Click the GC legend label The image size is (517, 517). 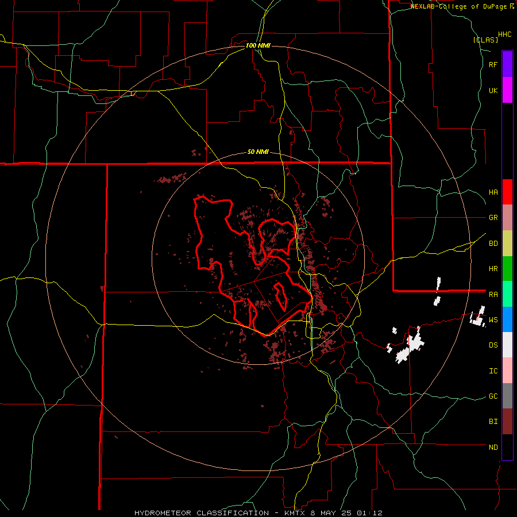[x=493, y=396]
